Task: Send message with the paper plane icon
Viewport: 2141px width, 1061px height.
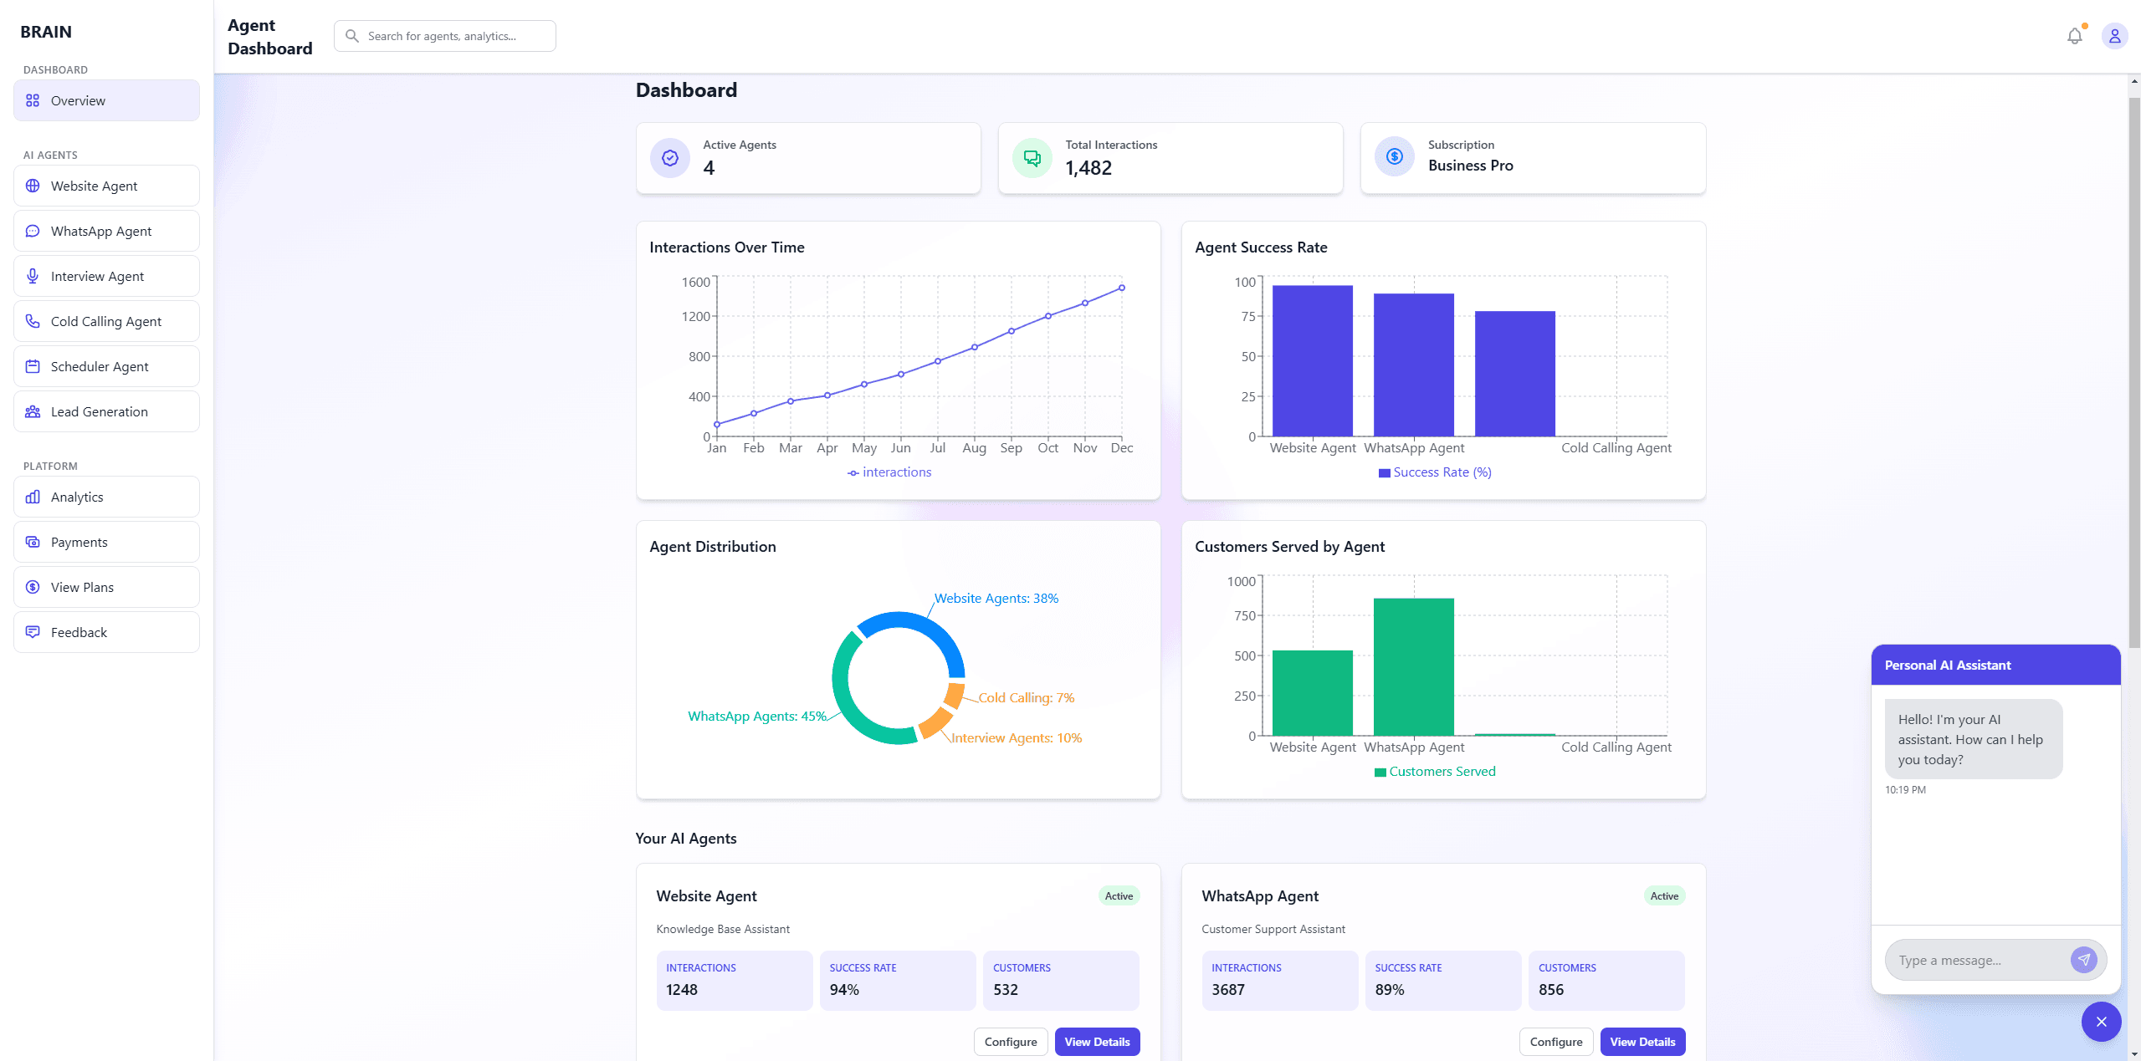Action: pos(2083,960)
